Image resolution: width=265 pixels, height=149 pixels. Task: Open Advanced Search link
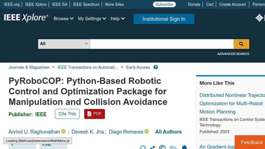(233, 54)
